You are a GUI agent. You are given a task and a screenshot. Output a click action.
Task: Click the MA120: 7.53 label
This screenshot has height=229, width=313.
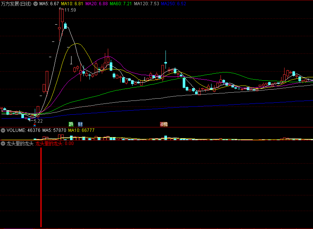tap(146, 4)
